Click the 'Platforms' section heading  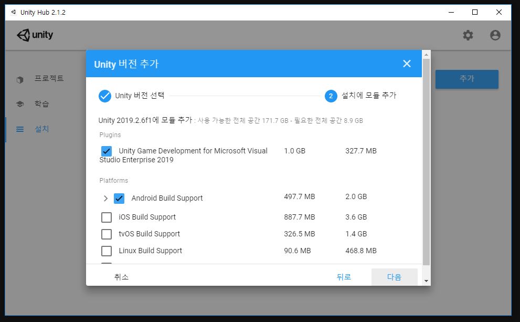114,181
